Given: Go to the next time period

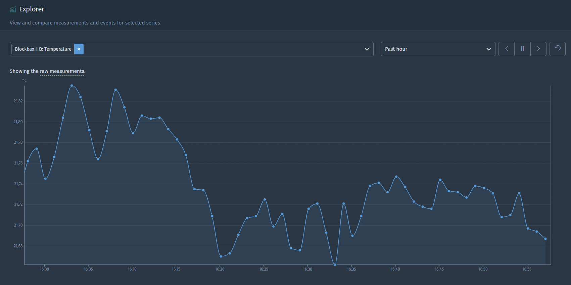Looking at the screenshot, I should coord(538,49).
